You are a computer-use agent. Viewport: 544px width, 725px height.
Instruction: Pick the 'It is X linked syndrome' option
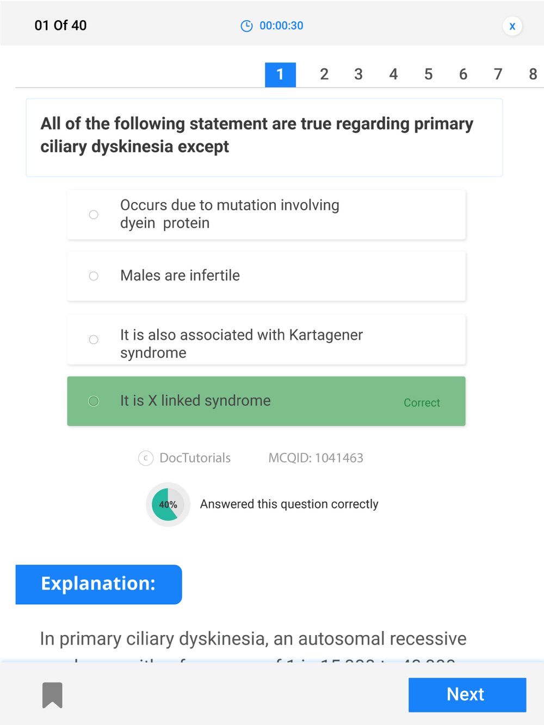(x=94, y=401)
